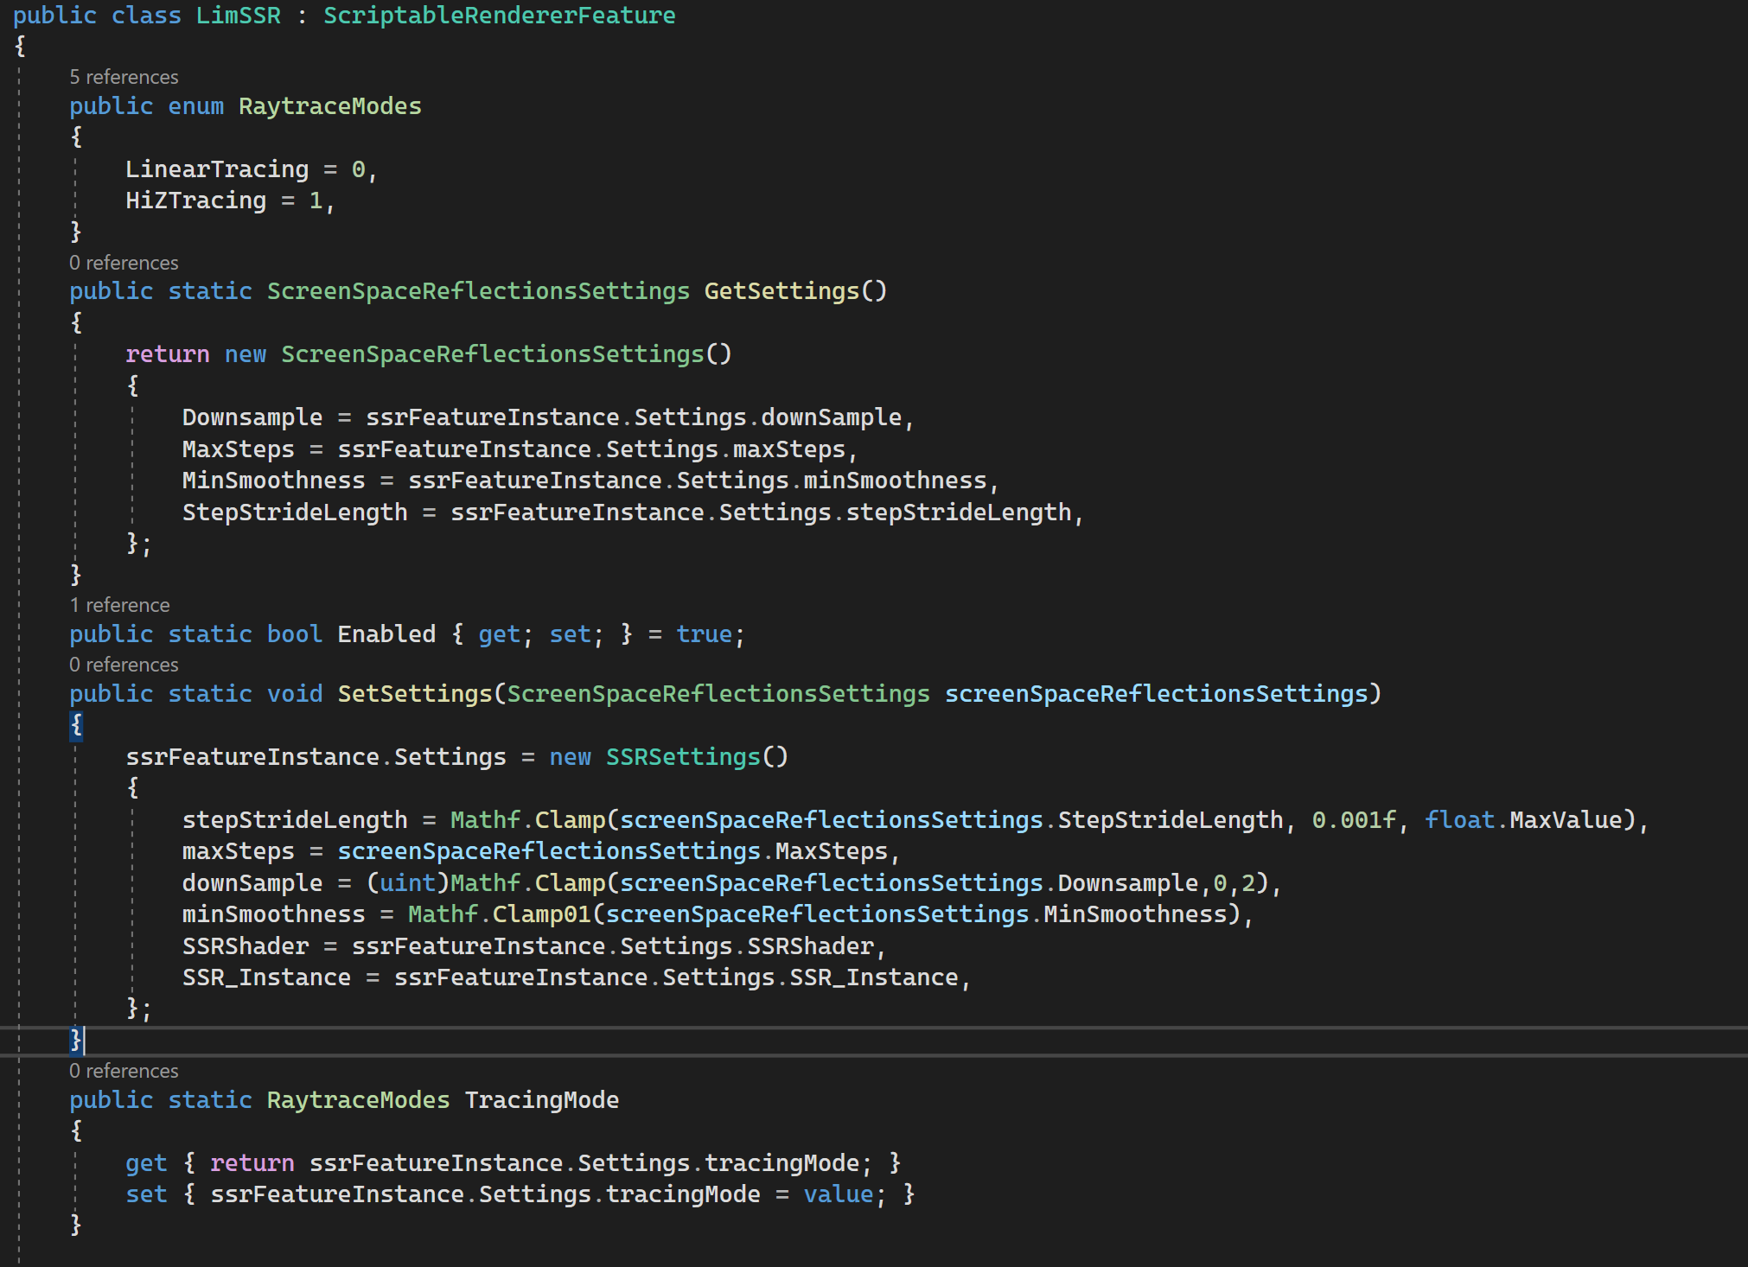Click the SetSettings method name

pyautogui.click(x=414, y=694)
